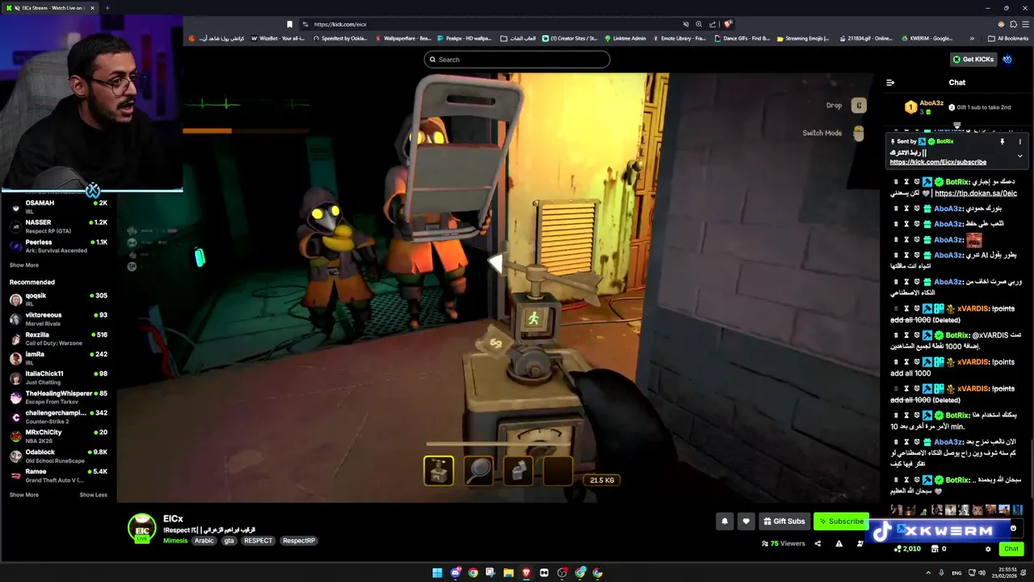The height and width of the screenshot is (582, 1034).
Task: Open the user avatar menu at the top right
Action: [1007, 59]
